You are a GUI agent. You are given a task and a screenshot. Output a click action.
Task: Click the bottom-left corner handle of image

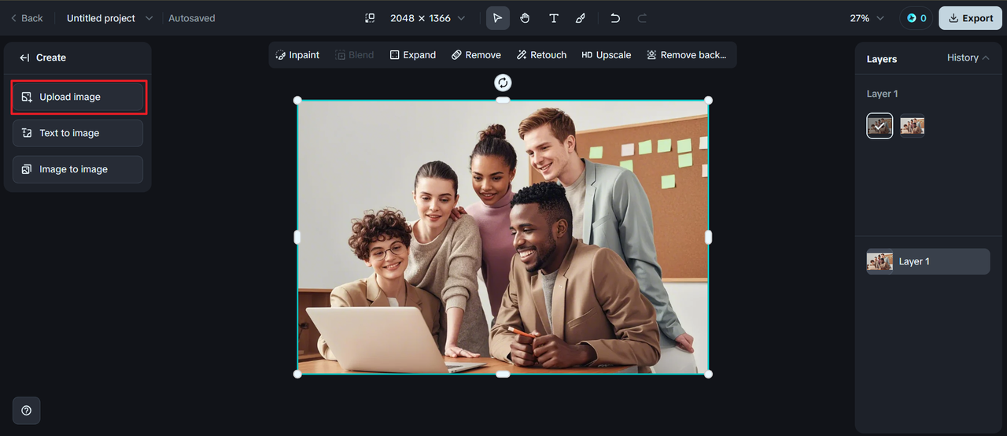297,374
